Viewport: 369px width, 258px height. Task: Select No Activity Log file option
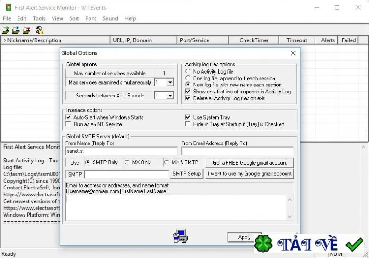(188, 71)
